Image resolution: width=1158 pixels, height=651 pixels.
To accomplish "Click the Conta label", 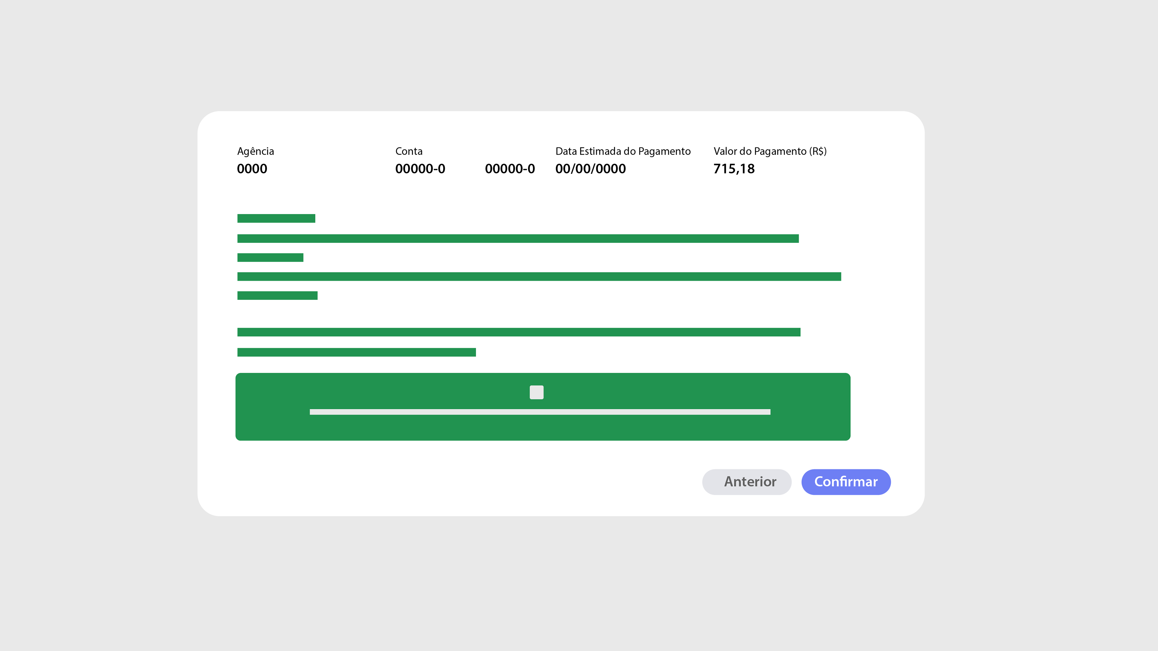I will pos(409,151).
